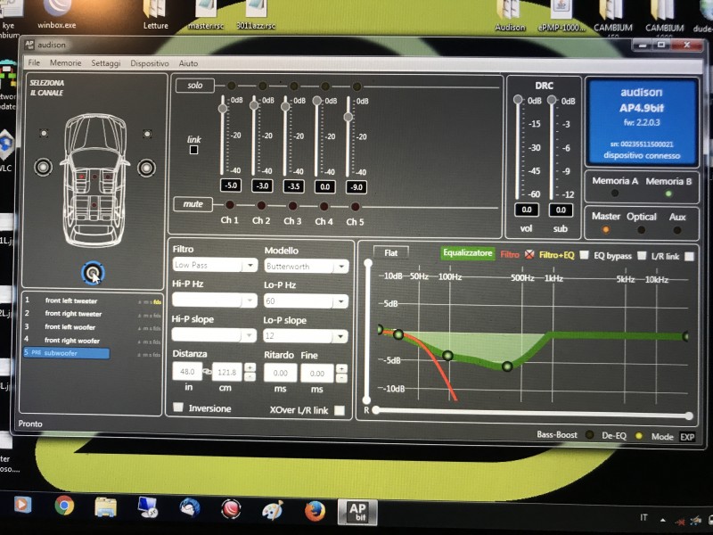Click the DRC vol slider knob
The image size is (713, 535).
coord(518,99)
